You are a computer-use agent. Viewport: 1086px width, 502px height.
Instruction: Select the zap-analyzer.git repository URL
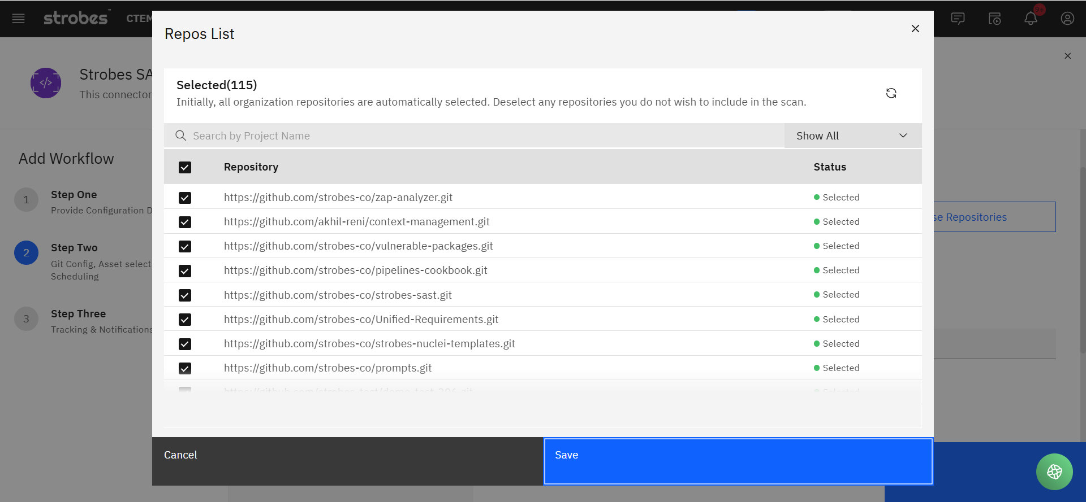point(338,198)
